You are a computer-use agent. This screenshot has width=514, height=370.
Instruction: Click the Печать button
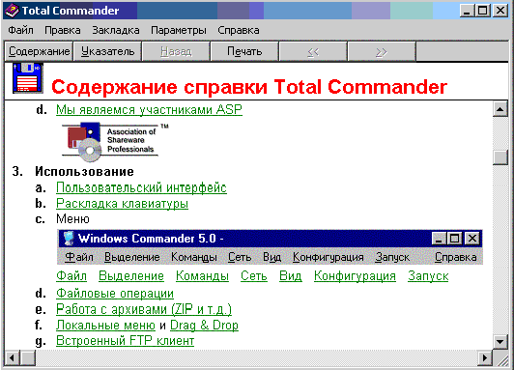244,51
